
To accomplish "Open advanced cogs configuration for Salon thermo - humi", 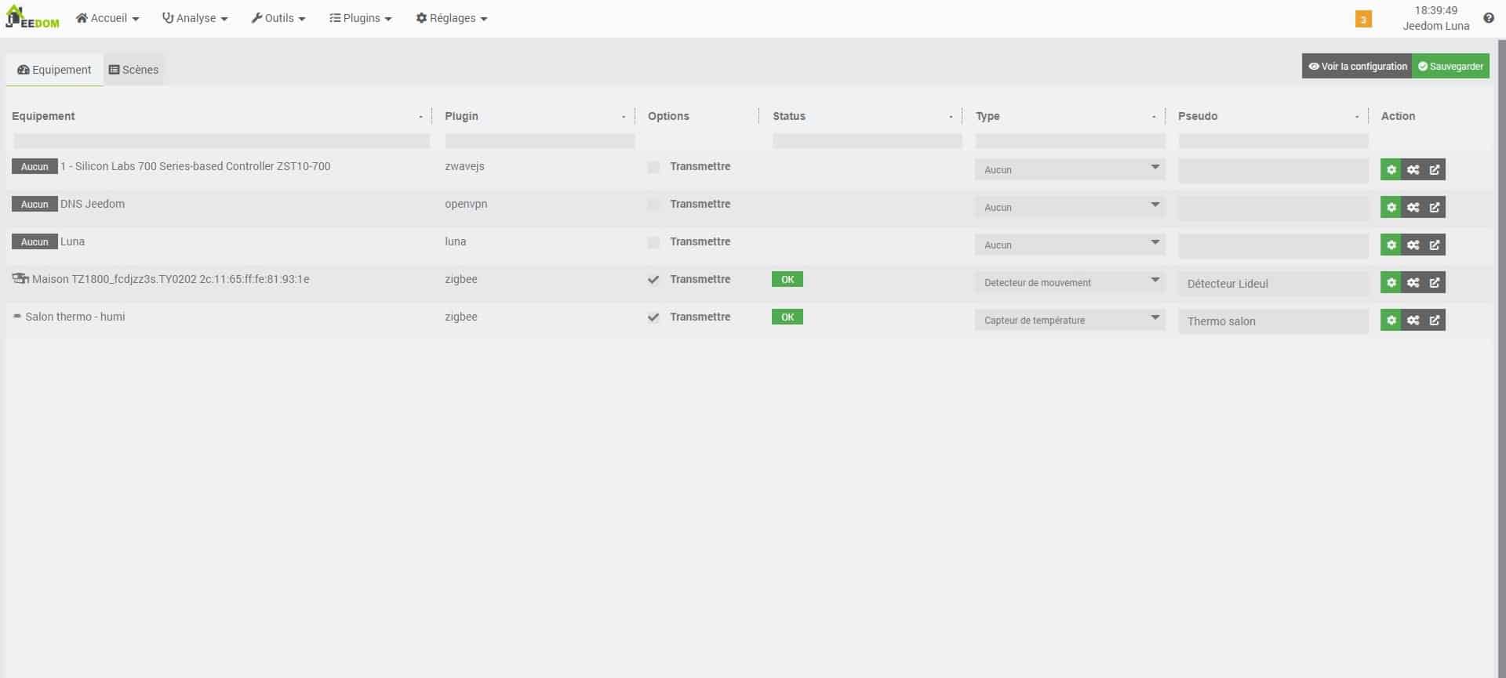I will tap(1413, 320).
